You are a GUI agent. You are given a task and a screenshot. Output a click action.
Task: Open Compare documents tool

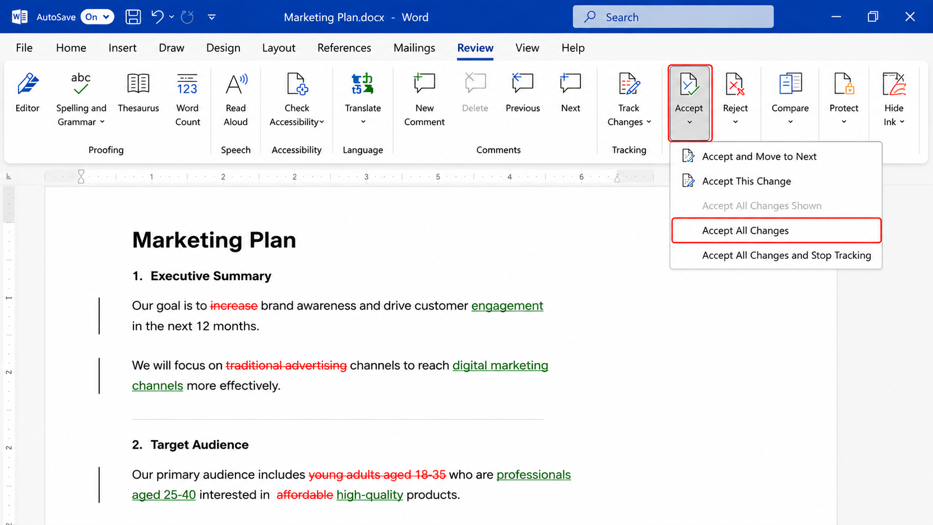790,99
